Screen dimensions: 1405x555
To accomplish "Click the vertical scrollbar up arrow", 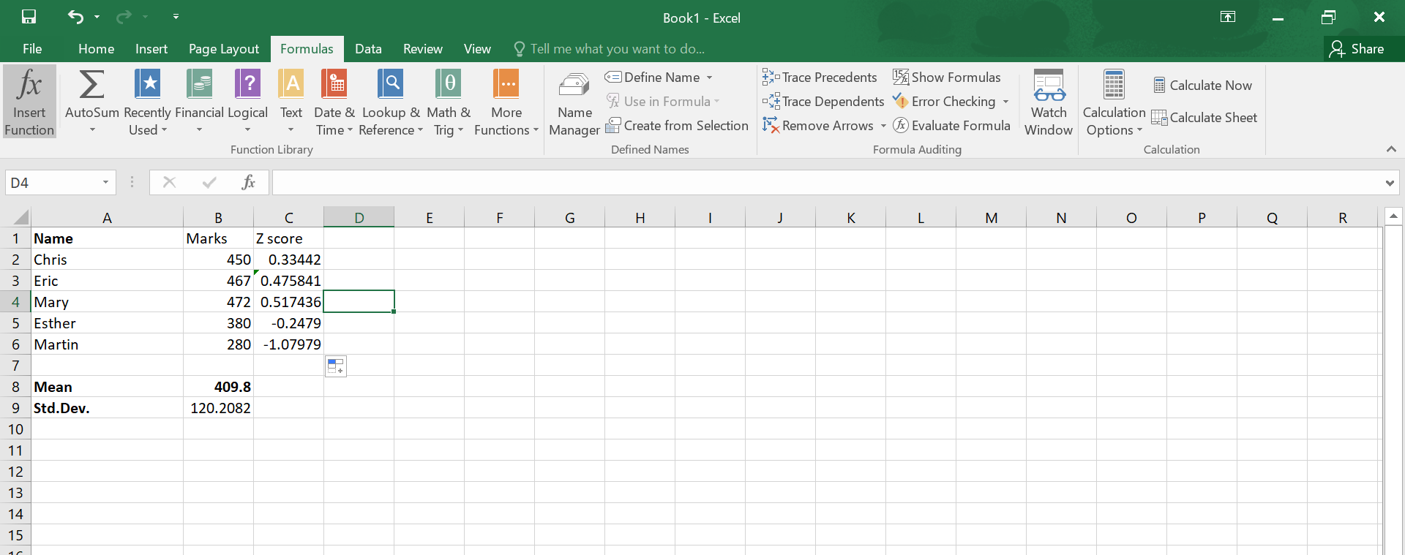I will point(1393,216).
